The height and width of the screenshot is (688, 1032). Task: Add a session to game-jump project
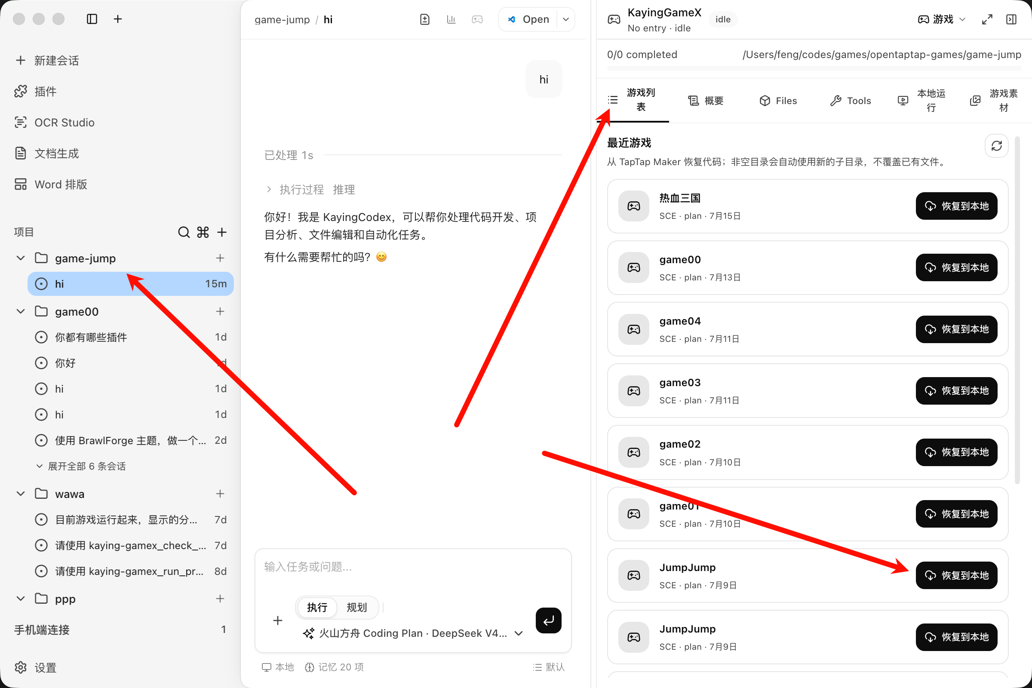[x=220, y=258]
